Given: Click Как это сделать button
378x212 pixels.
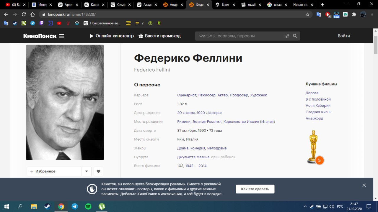Looking at the screenshot, I should click(x=255, y=189).
